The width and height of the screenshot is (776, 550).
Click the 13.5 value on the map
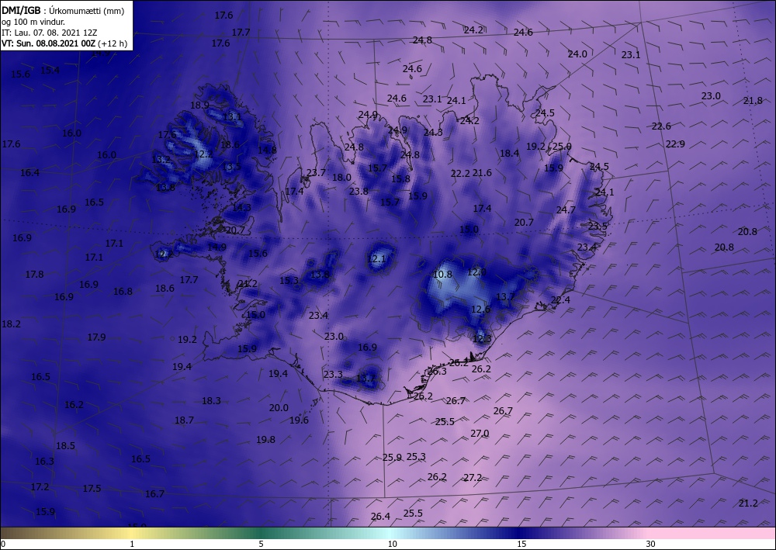click(231, 166)
